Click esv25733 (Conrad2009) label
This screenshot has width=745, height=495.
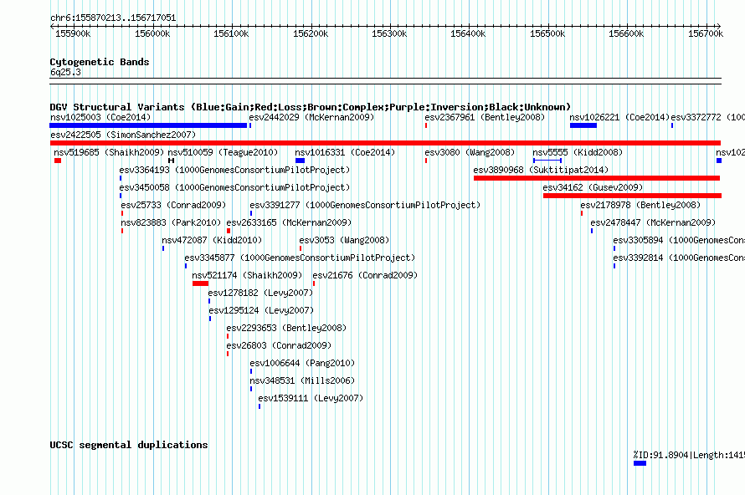point(173,205)
